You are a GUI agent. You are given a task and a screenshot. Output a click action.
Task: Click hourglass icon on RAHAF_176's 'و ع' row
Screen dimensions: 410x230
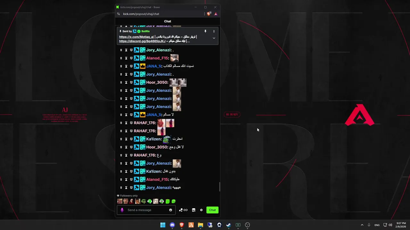pos(126,155)
